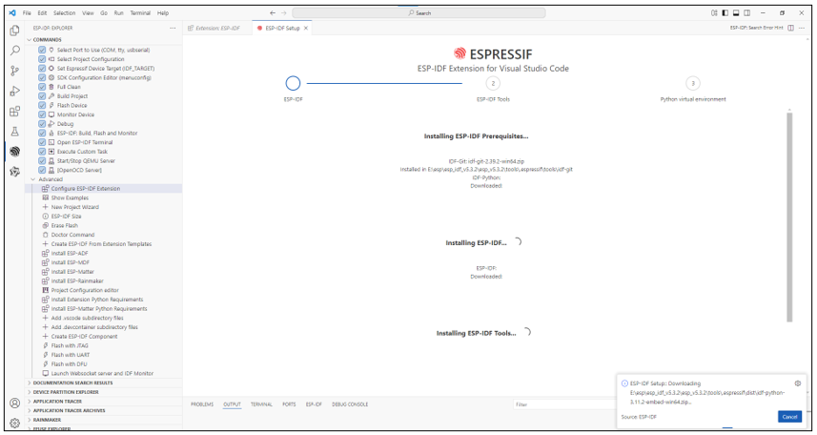Uncheck the Build Project checkbox
Screen dimensions: 817x435
pyautogui.click(x=42, y=96)
